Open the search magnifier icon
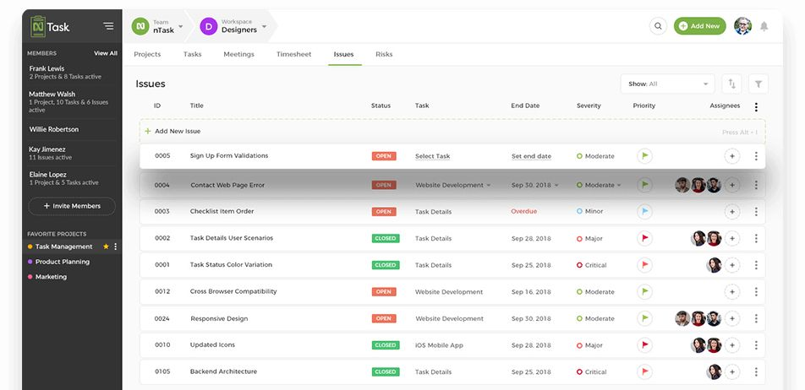 point(658,26)
